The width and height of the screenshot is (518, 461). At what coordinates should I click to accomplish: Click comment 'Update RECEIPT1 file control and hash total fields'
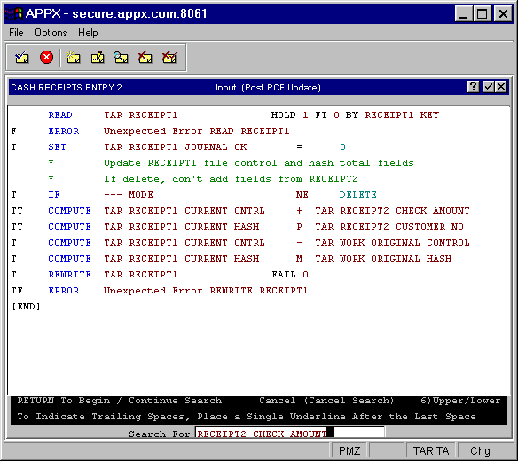259,163
